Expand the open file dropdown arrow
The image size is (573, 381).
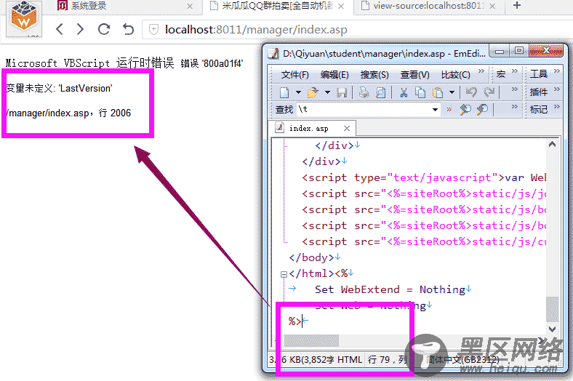tap(327, 92)
